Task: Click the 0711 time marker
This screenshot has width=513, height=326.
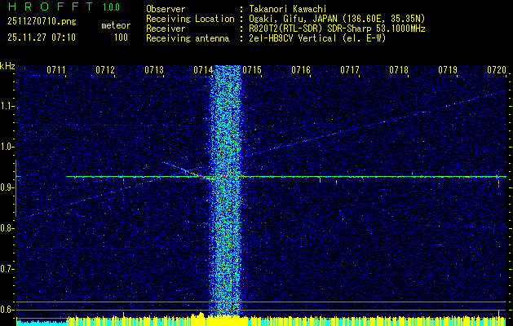Action: click(56, 69)
